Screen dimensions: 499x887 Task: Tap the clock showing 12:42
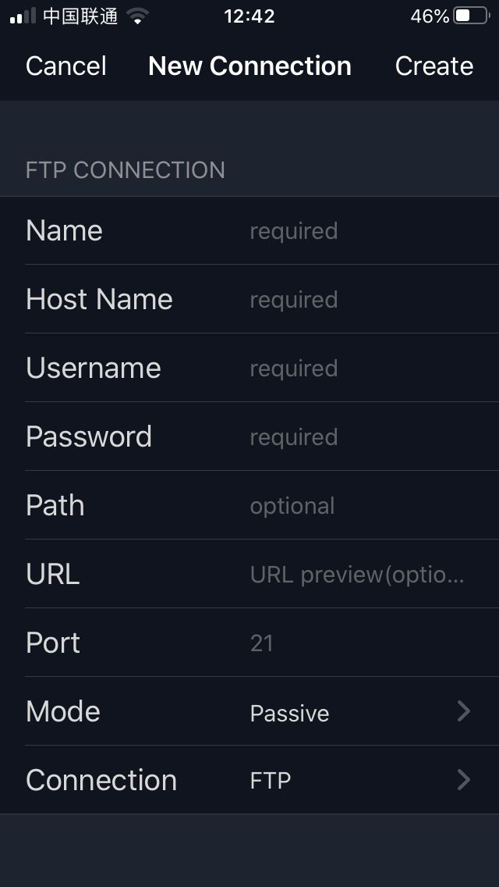[249, 16]
